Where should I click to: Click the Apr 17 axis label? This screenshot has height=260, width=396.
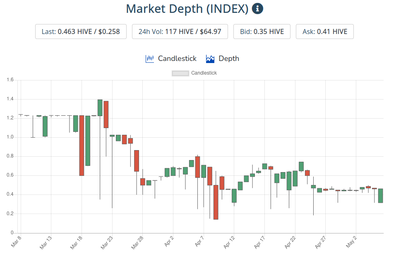[259, 242]
